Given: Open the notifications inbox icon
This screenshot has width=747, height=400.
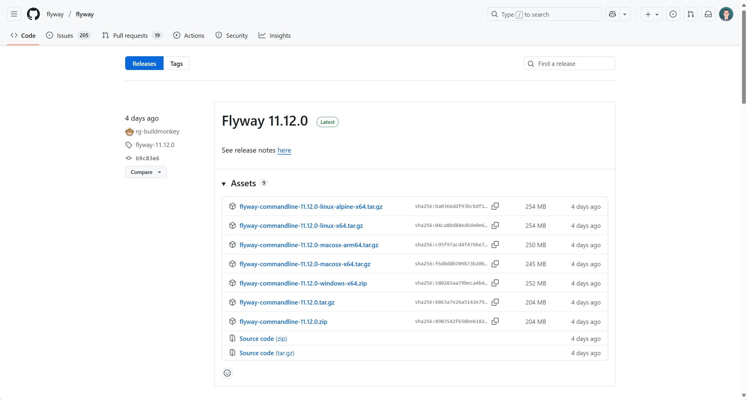Looking at the screenshot, I should tap(708, 14).
